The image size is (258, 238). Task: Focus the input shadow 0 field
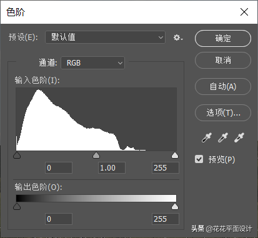(x=59, y=168)
